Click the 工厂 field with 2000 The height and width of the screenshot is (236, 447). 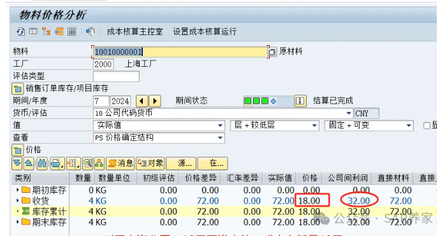click(103, 64)
